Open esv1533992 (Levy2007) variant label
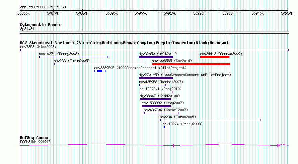This screenshot has width=298, height=164. pyautogui.click(x=163, y=103)
